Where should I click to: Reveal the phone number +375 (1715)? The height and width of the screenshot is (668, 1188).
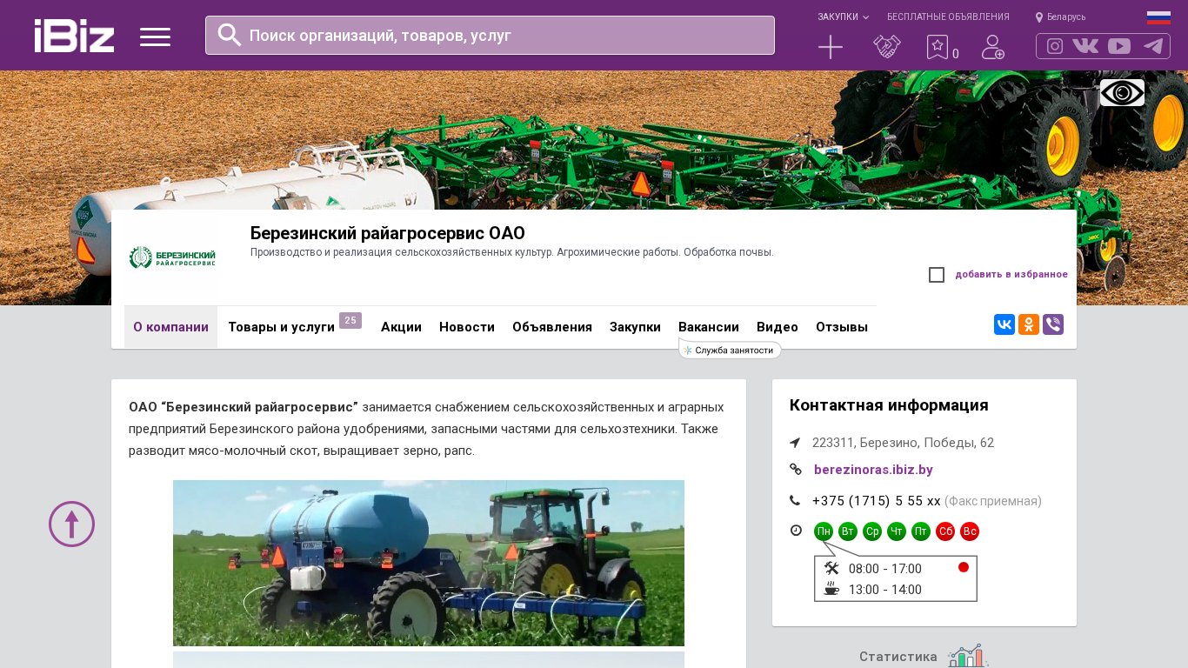[877, 501]
